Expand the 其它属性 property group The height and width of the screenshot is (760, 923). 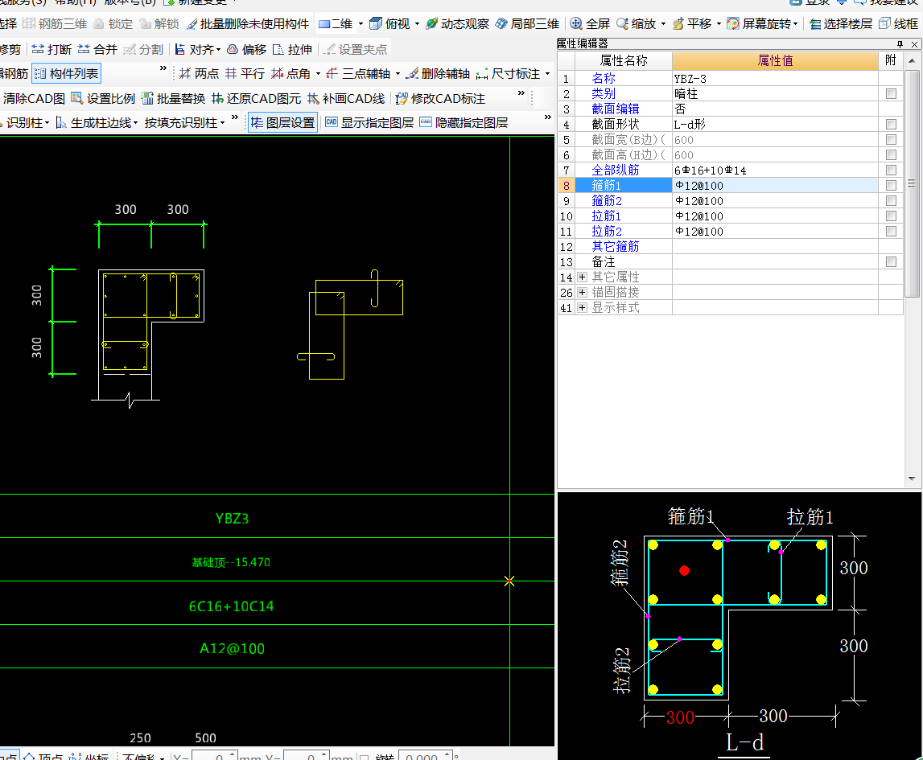tap(582, 277)
